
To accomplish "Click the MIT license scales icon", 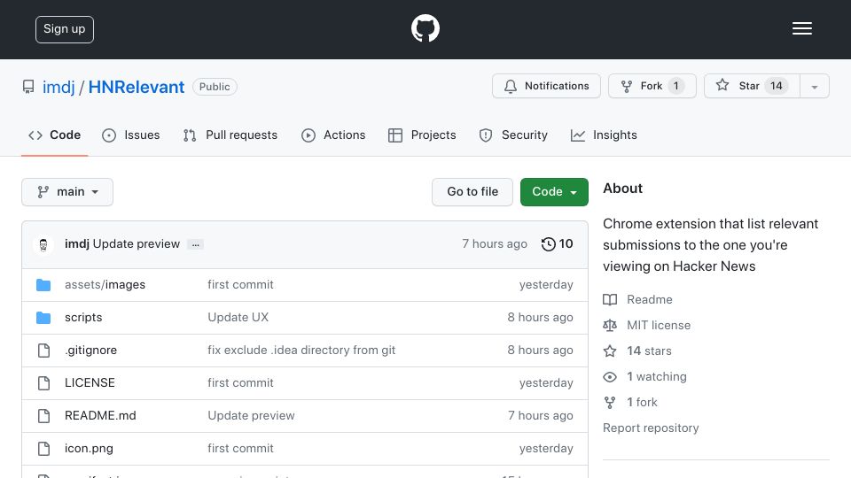I will tap(610, 325).
